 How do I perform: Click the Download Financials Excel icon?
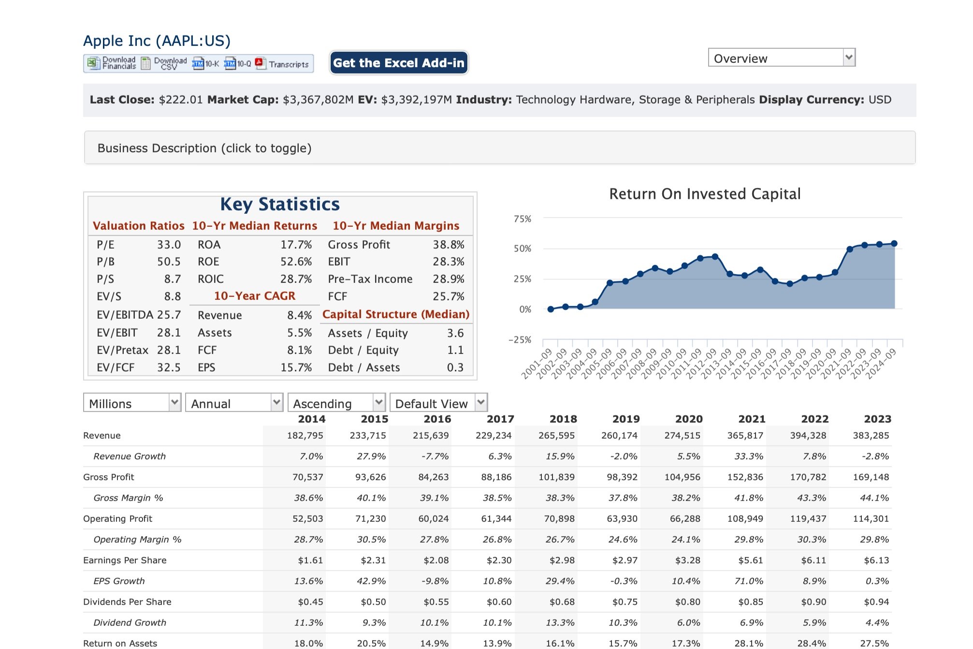[93, 63]
